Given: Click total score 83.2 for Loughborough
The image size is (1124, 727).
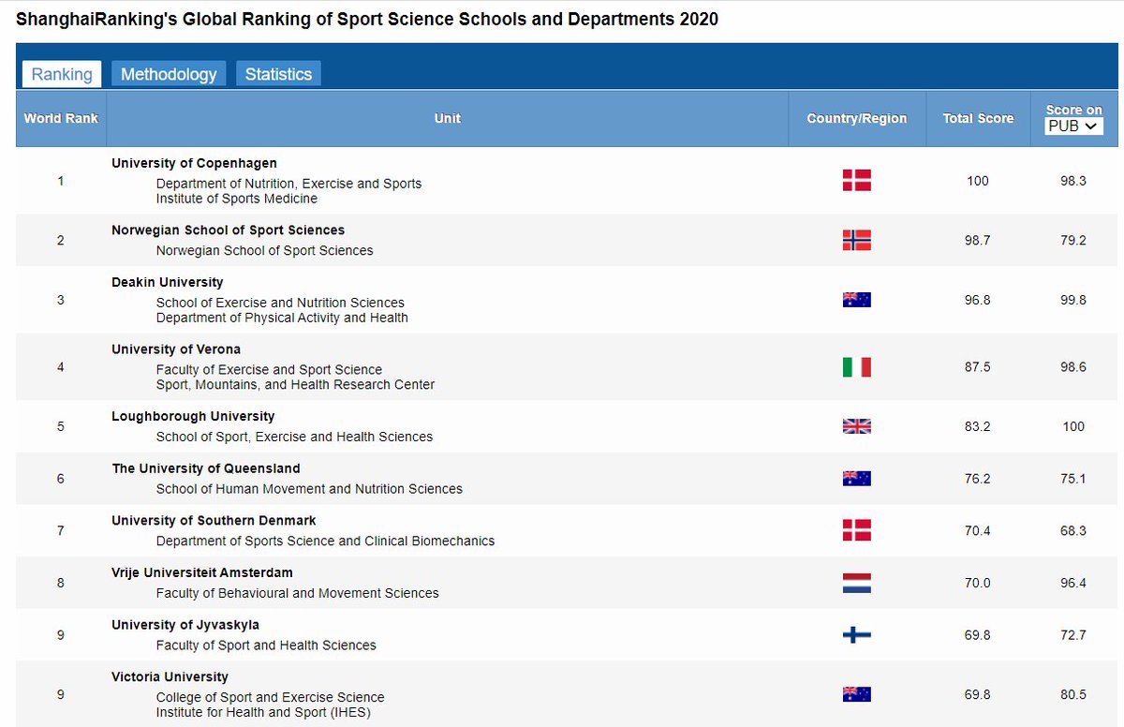Looking at the screenshot, I should click(978, 426).
